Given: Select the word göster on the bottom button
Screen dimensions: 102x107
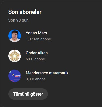Looking at the screenshot, I should click(37, 94).
